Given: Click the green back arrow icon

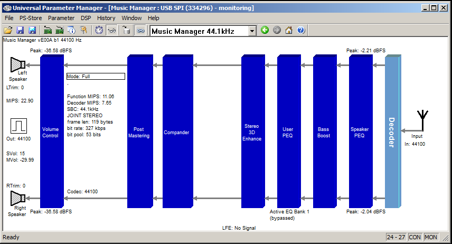Looking at the screenshot, I should 265,31.
